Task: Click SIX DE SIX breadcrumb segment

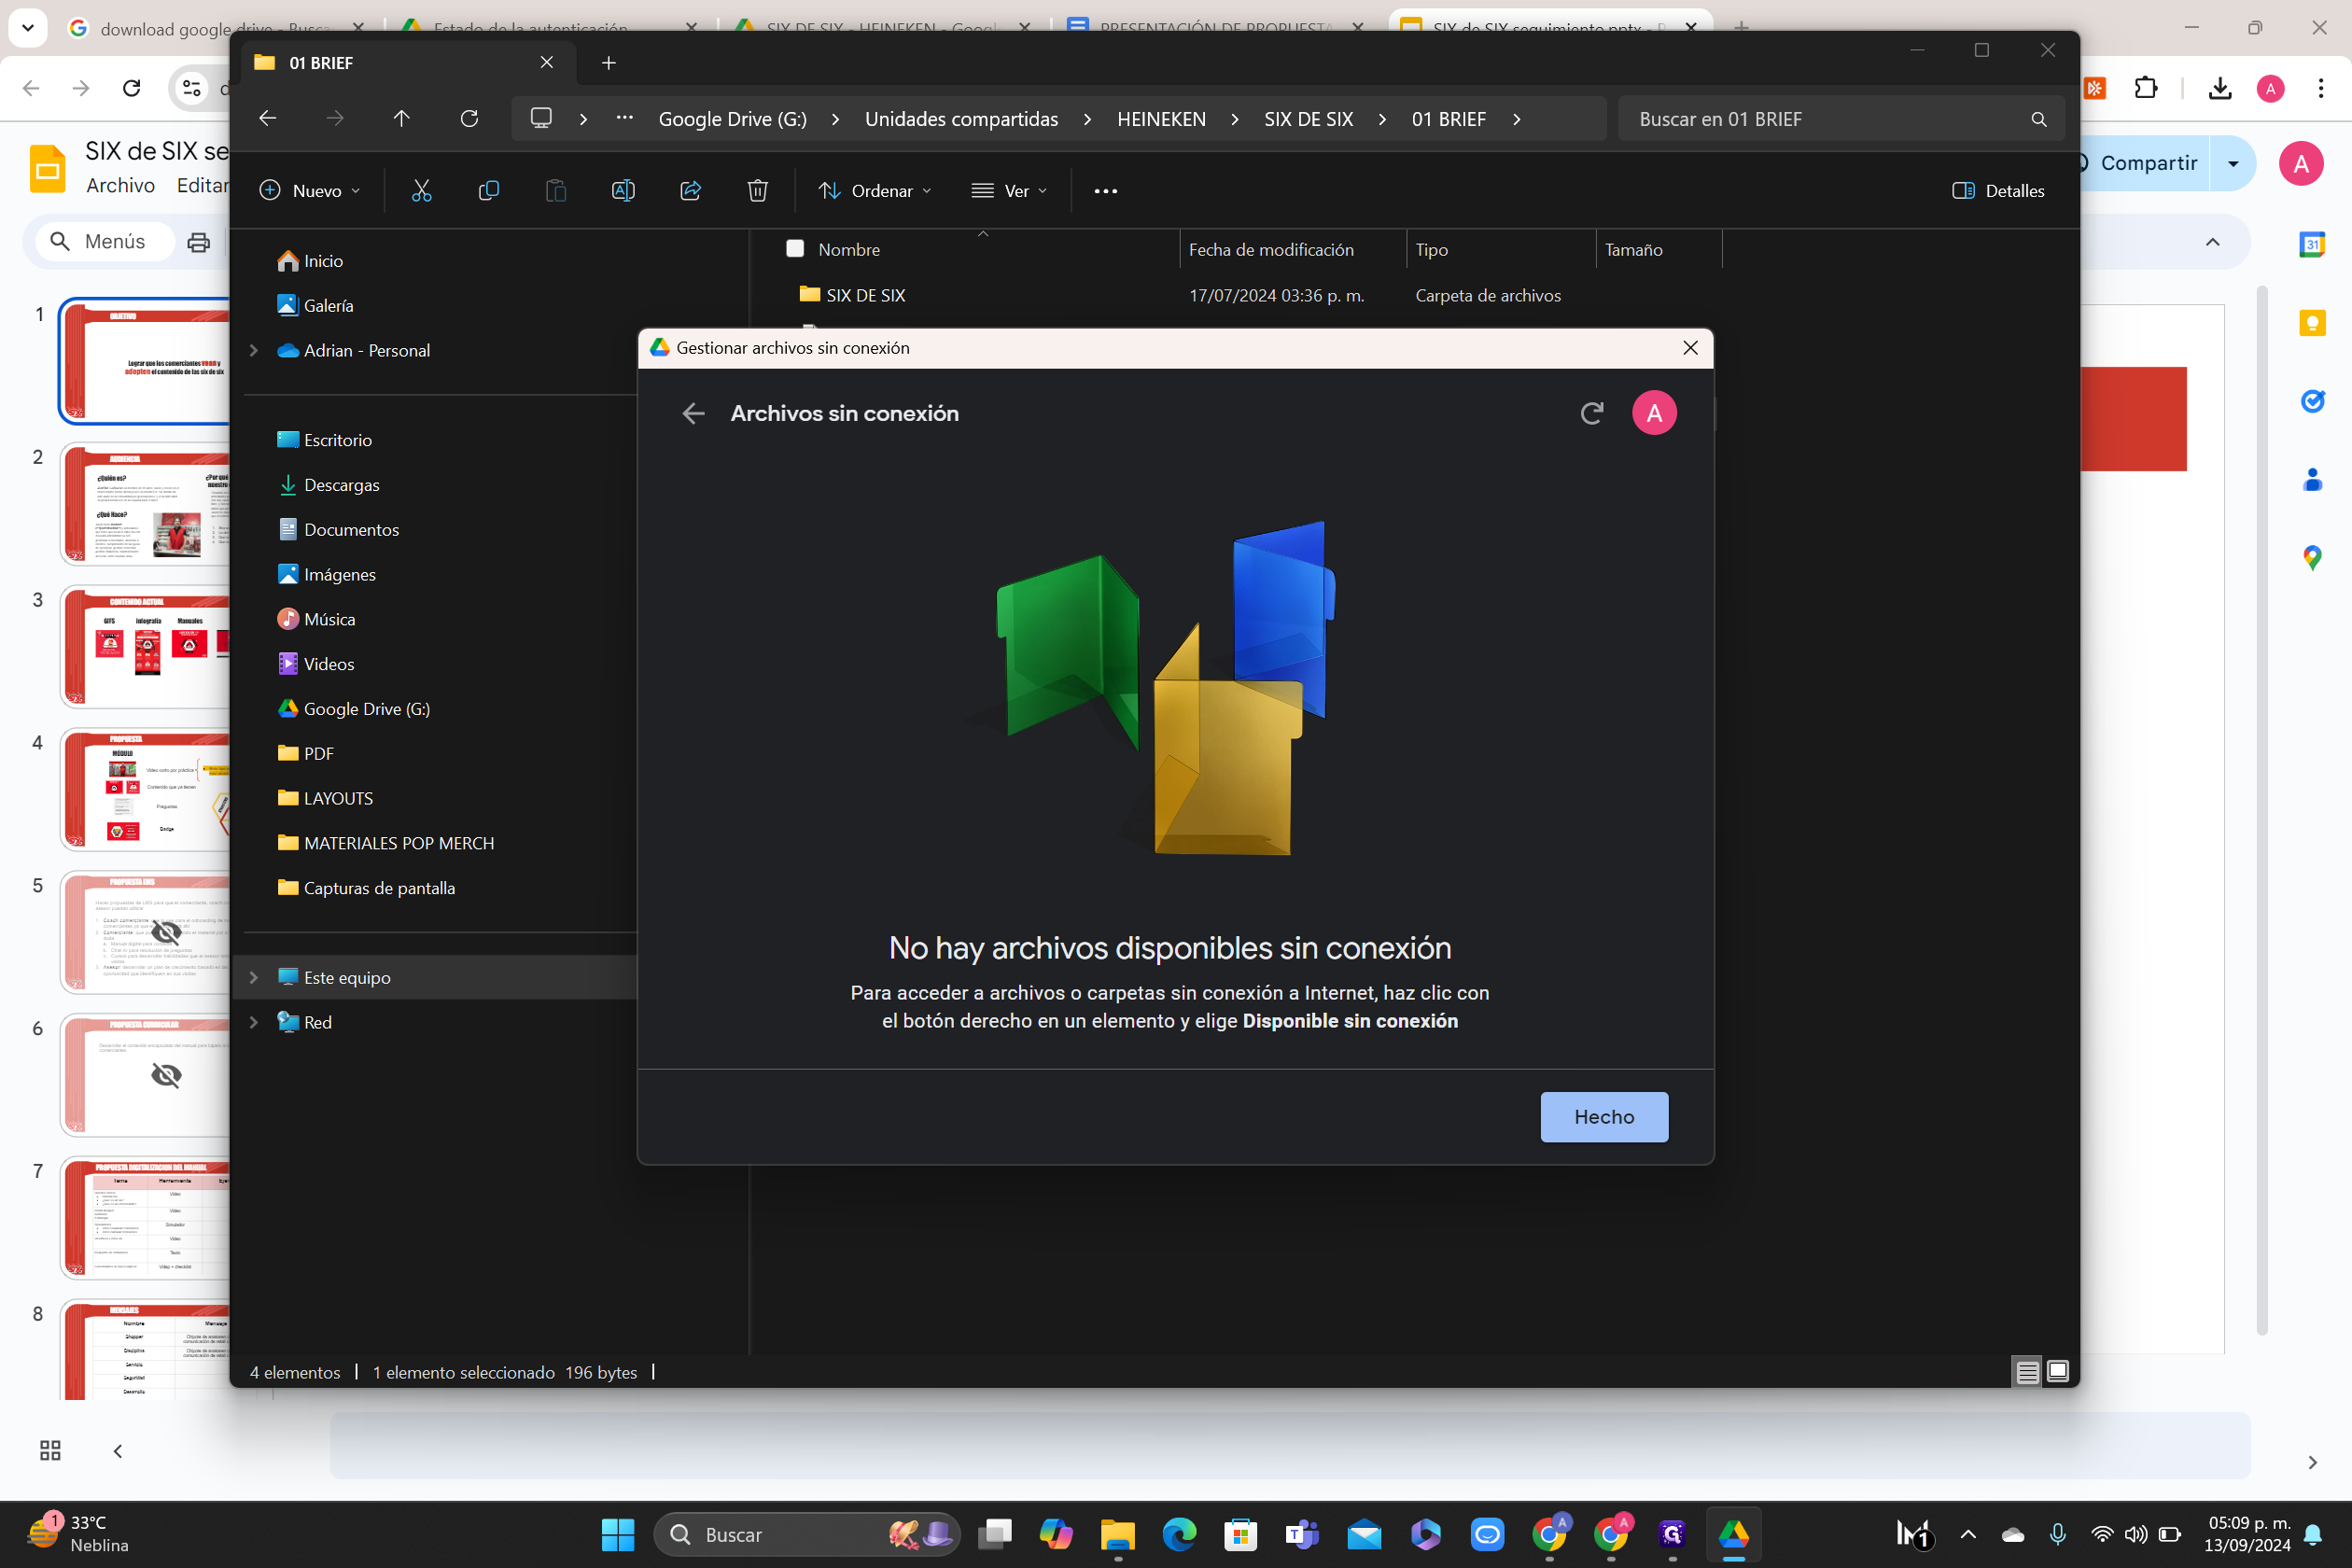Action: point(1308,119)
